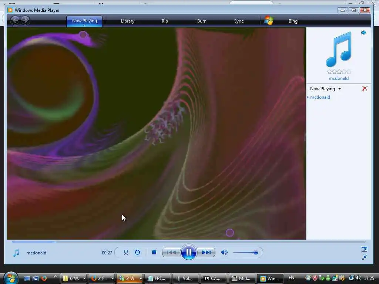
Task: Open the Sync tab
Action: point(239,21)
